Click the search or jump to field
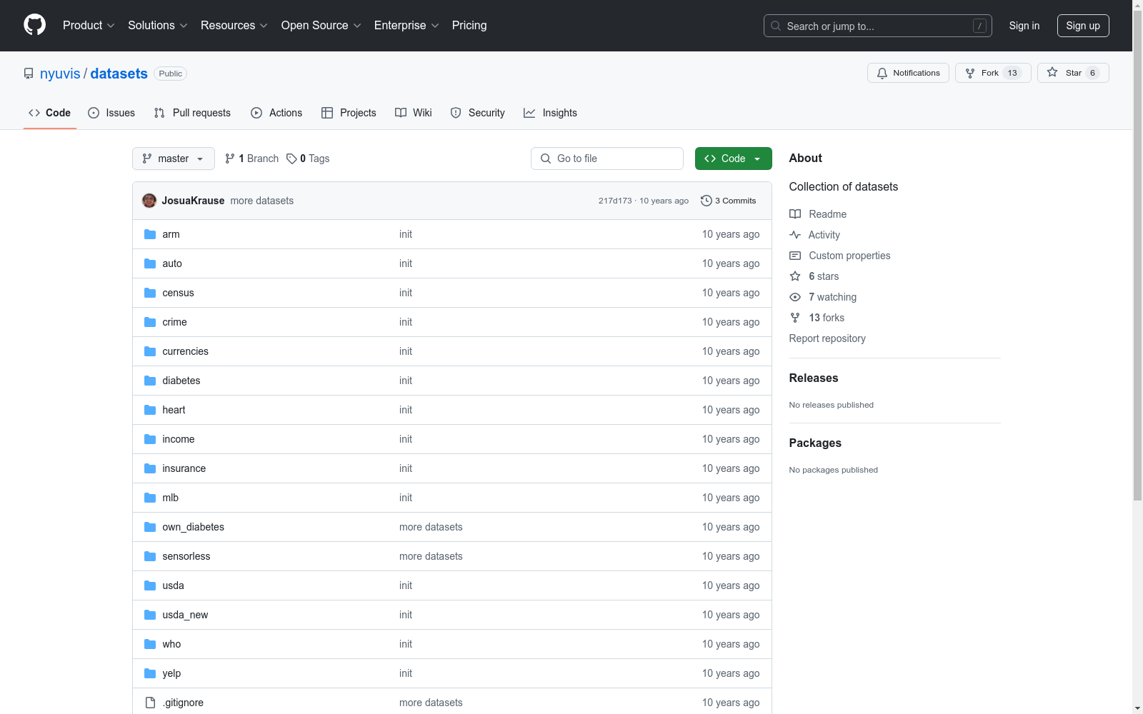 click(878, 26)
